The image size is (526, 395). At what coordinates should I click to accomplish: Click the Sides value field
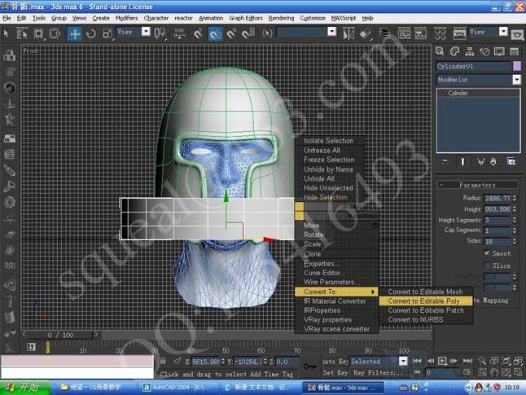tap(498, 241)
